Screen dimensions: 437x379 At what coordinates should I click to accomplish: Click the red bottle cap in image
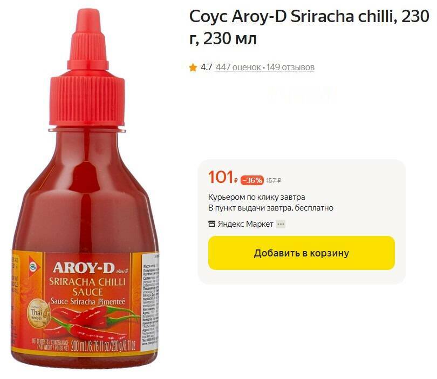click(x=87, y=68)
